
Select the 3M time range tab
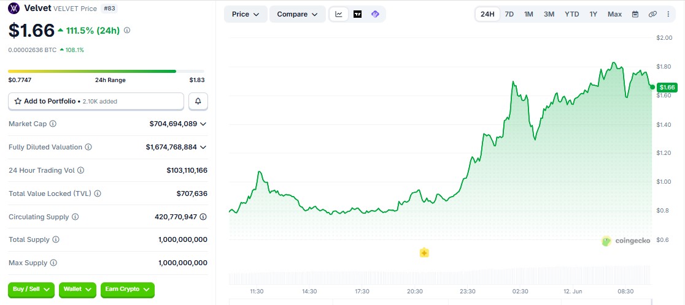549,14
